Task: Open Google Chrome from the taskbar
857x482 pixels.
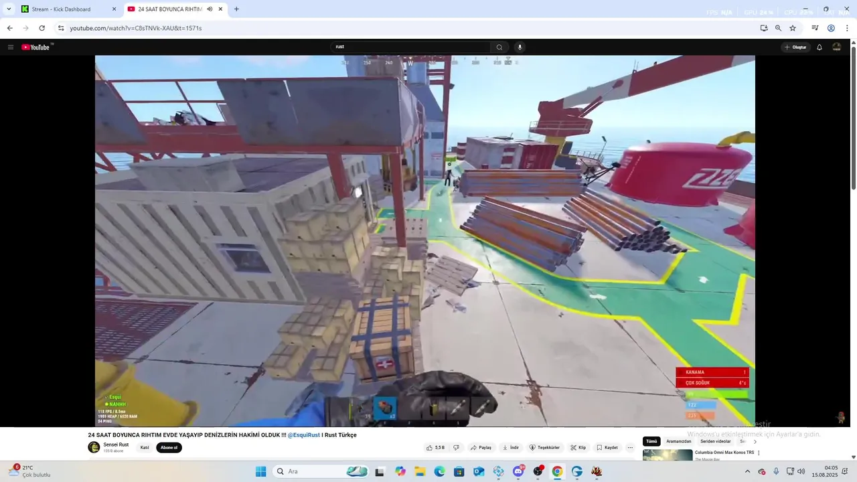Action: point(557,471)
